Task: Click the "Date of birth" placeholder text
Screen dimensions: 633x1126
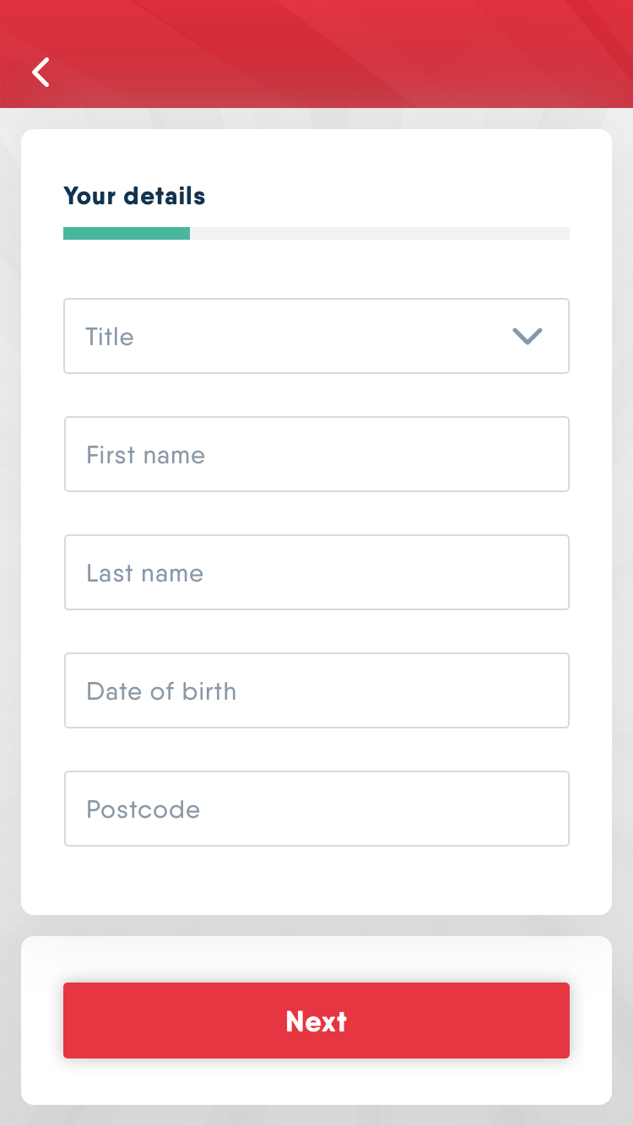Action: point(161,691)
